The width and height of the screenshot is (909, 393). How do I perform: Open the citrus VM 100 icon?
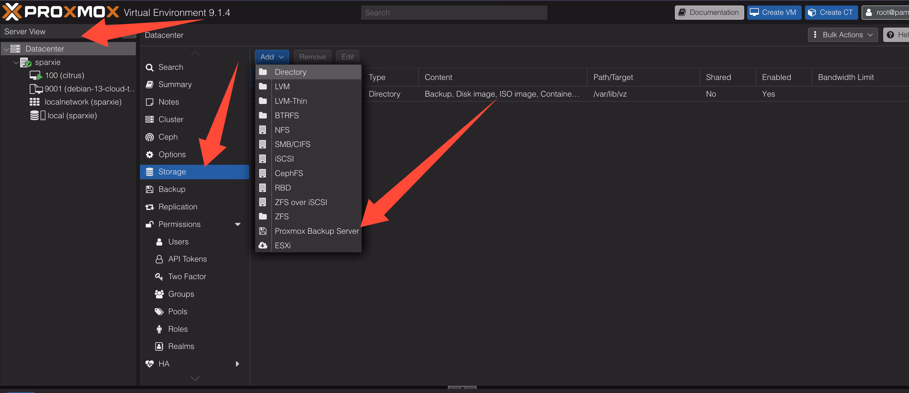point(36,76)
